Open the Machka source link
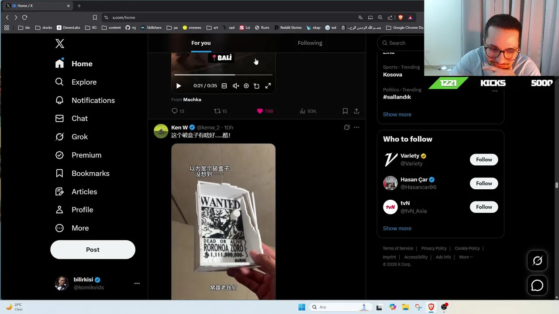This screenshot has height=314, width=559. click(x=192, y=99)
